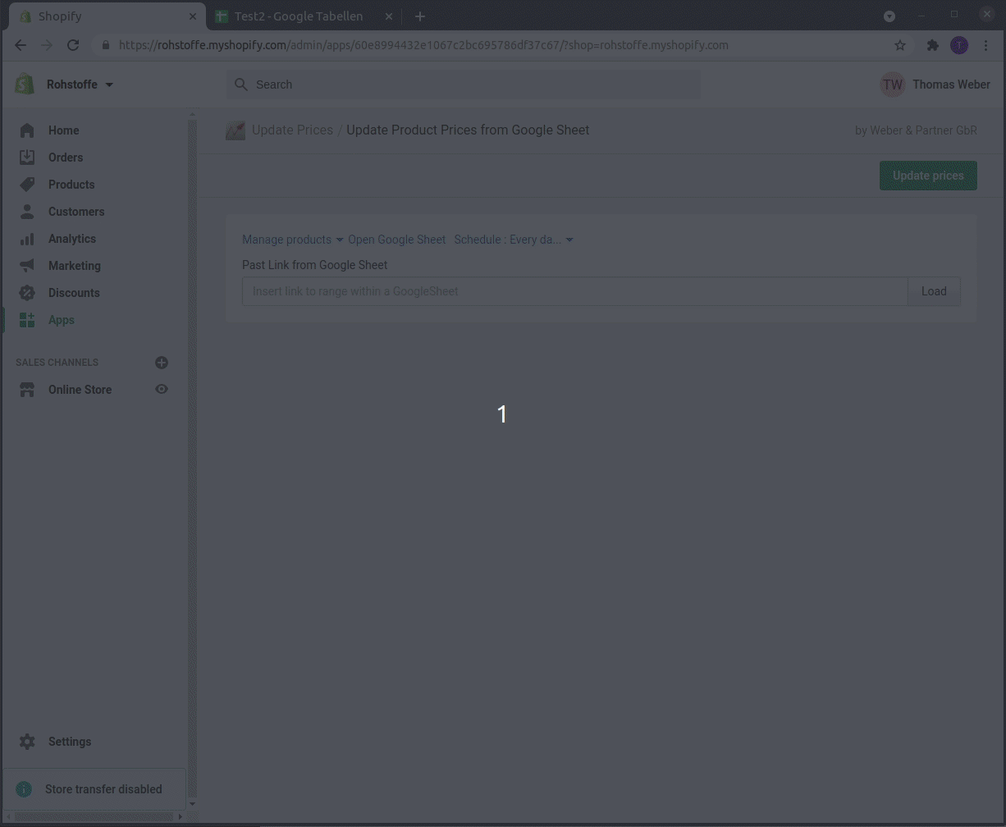Click by Weber & Partner GbR text
Image resolution: width=1006 pixels, height=827 pixels.
coord(916,130)
